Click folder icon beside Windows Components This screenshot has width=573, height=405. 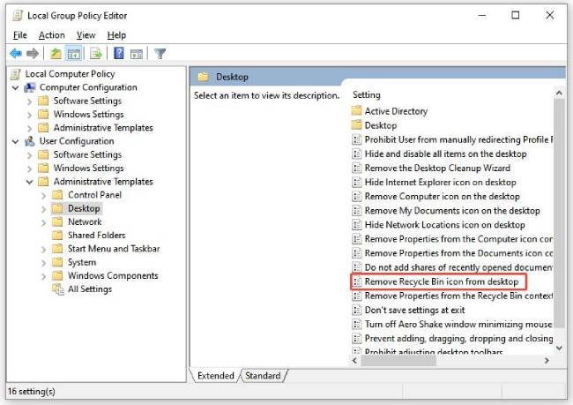pyautogui.click(x=57, y=276)
